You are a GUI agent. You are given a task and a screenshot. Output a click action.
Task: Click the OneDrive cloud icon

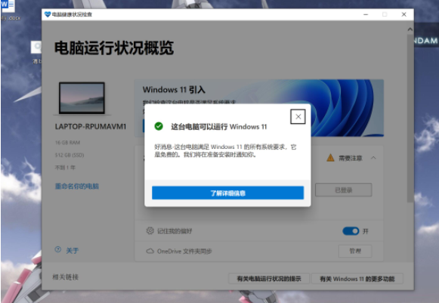pos(150,251)
